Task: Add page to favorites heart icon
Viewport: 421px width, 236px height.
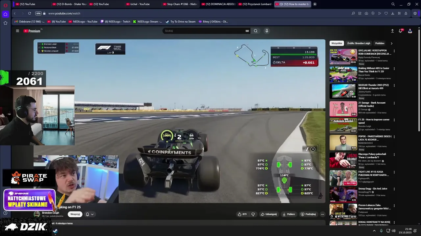Action: [386, 13]
